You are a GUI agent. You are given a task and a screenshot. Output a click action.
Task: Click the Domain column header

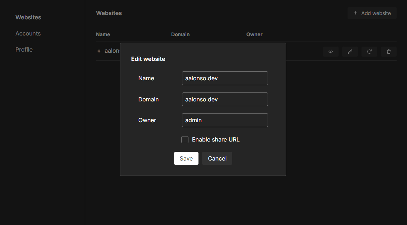180,34
